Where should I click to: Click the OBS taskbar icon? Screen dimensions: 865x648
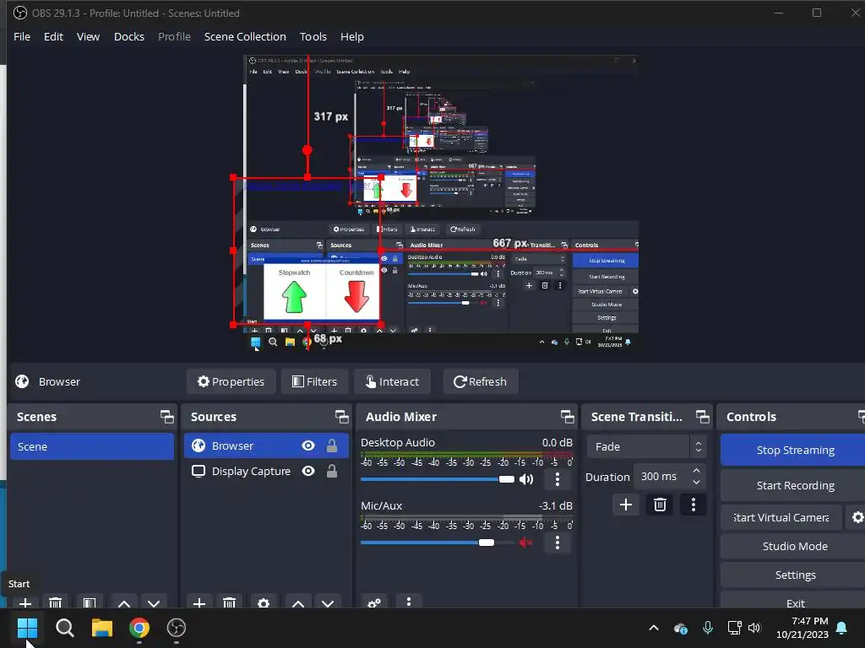(177, 627)
